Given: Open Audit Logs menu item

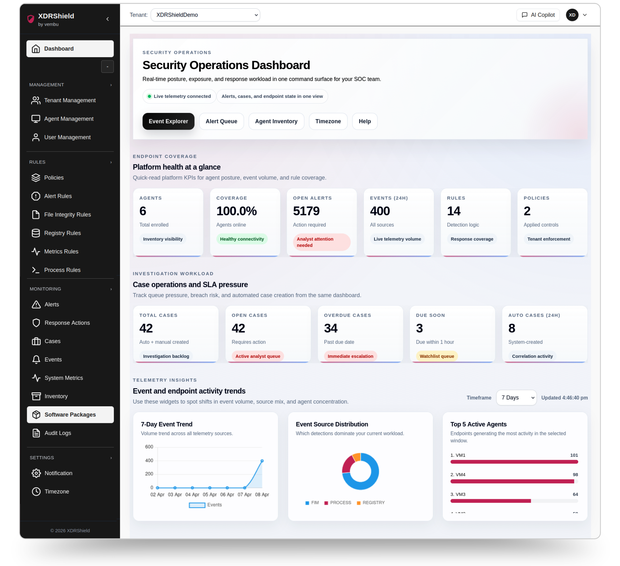Looking at the screenshot, I should [58, 433].
